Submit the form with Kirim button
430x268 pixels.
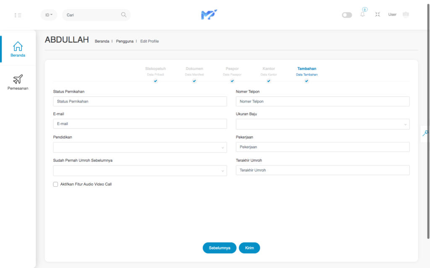tap(249, 248)
